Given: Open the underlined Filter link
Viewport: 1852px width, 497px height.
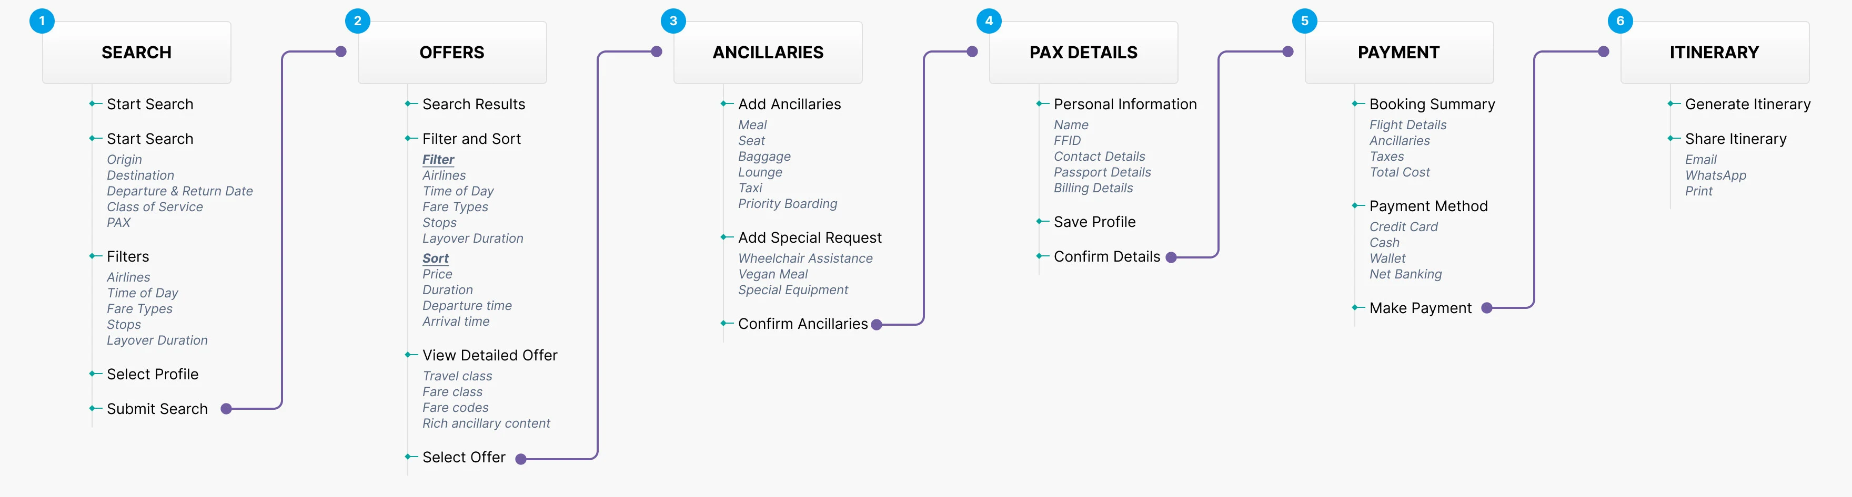Looking at the screenshot, I should pyautogui.click(x=438, y=159).
